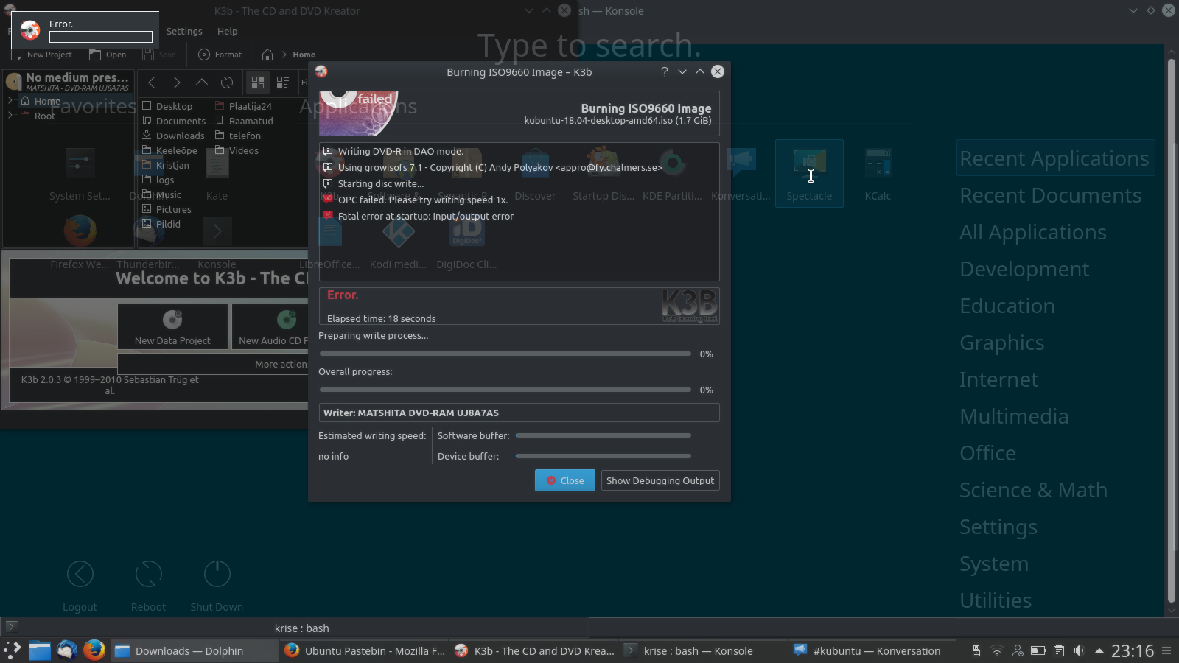1179x663 pixels.
Task: Select Recent Documents category
Action: [x=1051, y=195]
